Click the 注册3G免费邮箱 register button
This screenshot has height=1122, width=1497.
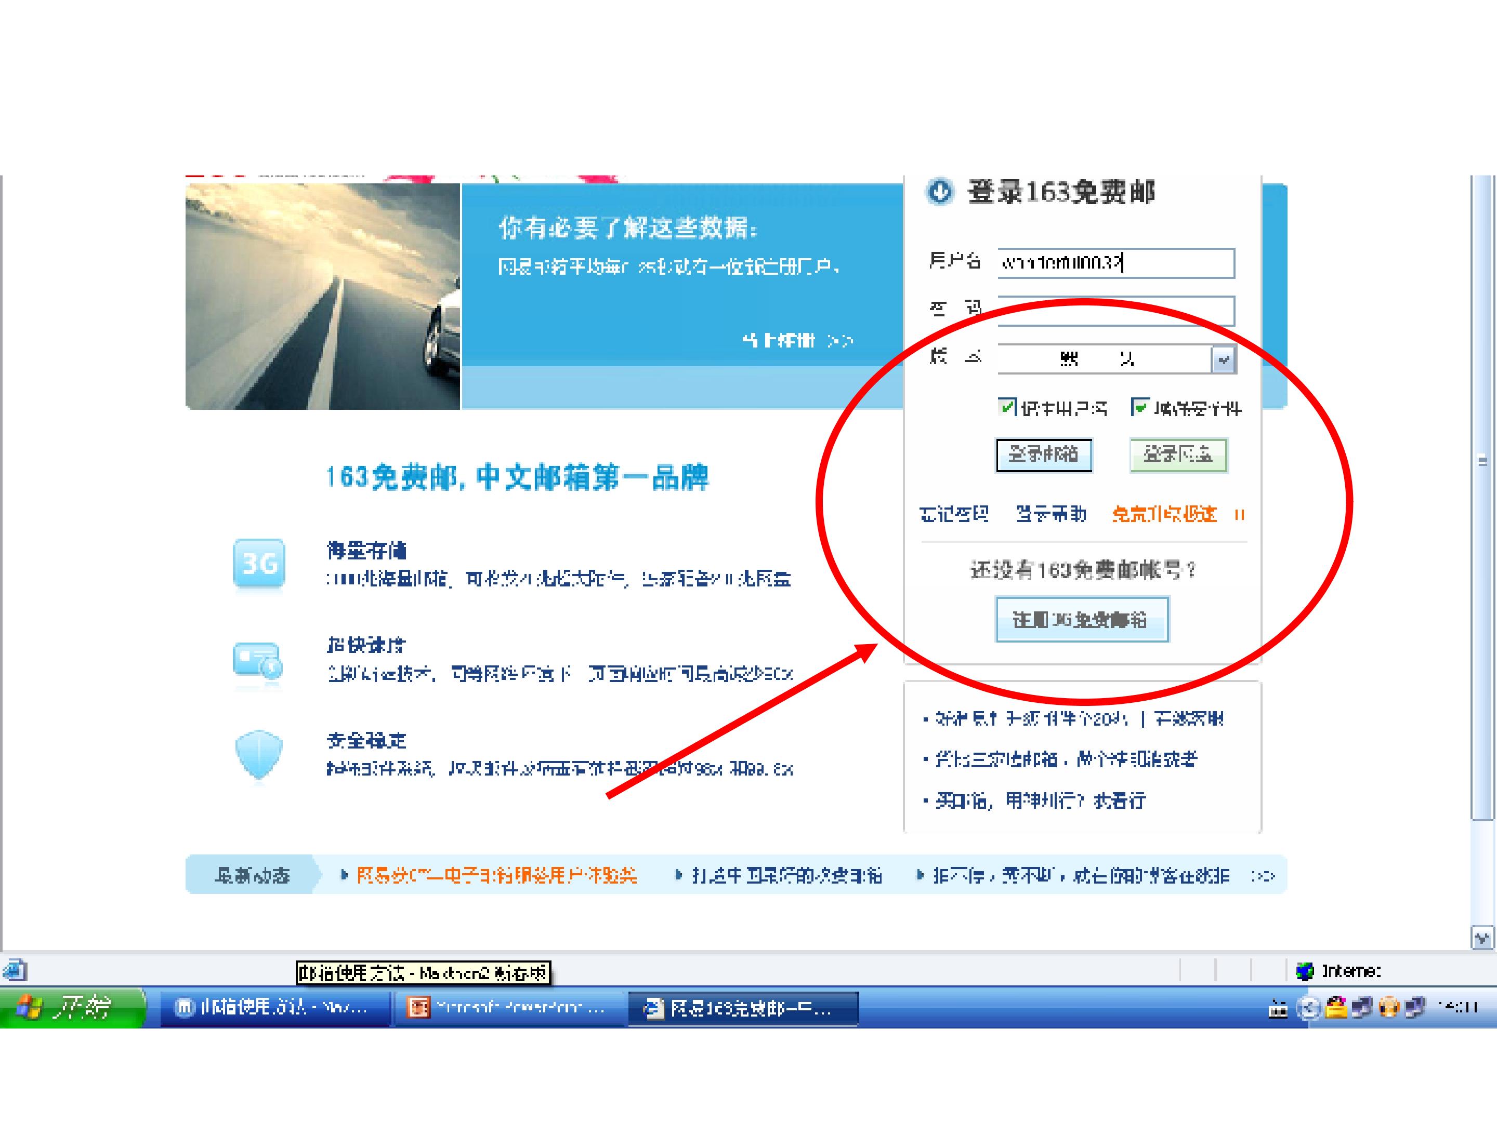pyautogui.click(x=1082, y=619)
